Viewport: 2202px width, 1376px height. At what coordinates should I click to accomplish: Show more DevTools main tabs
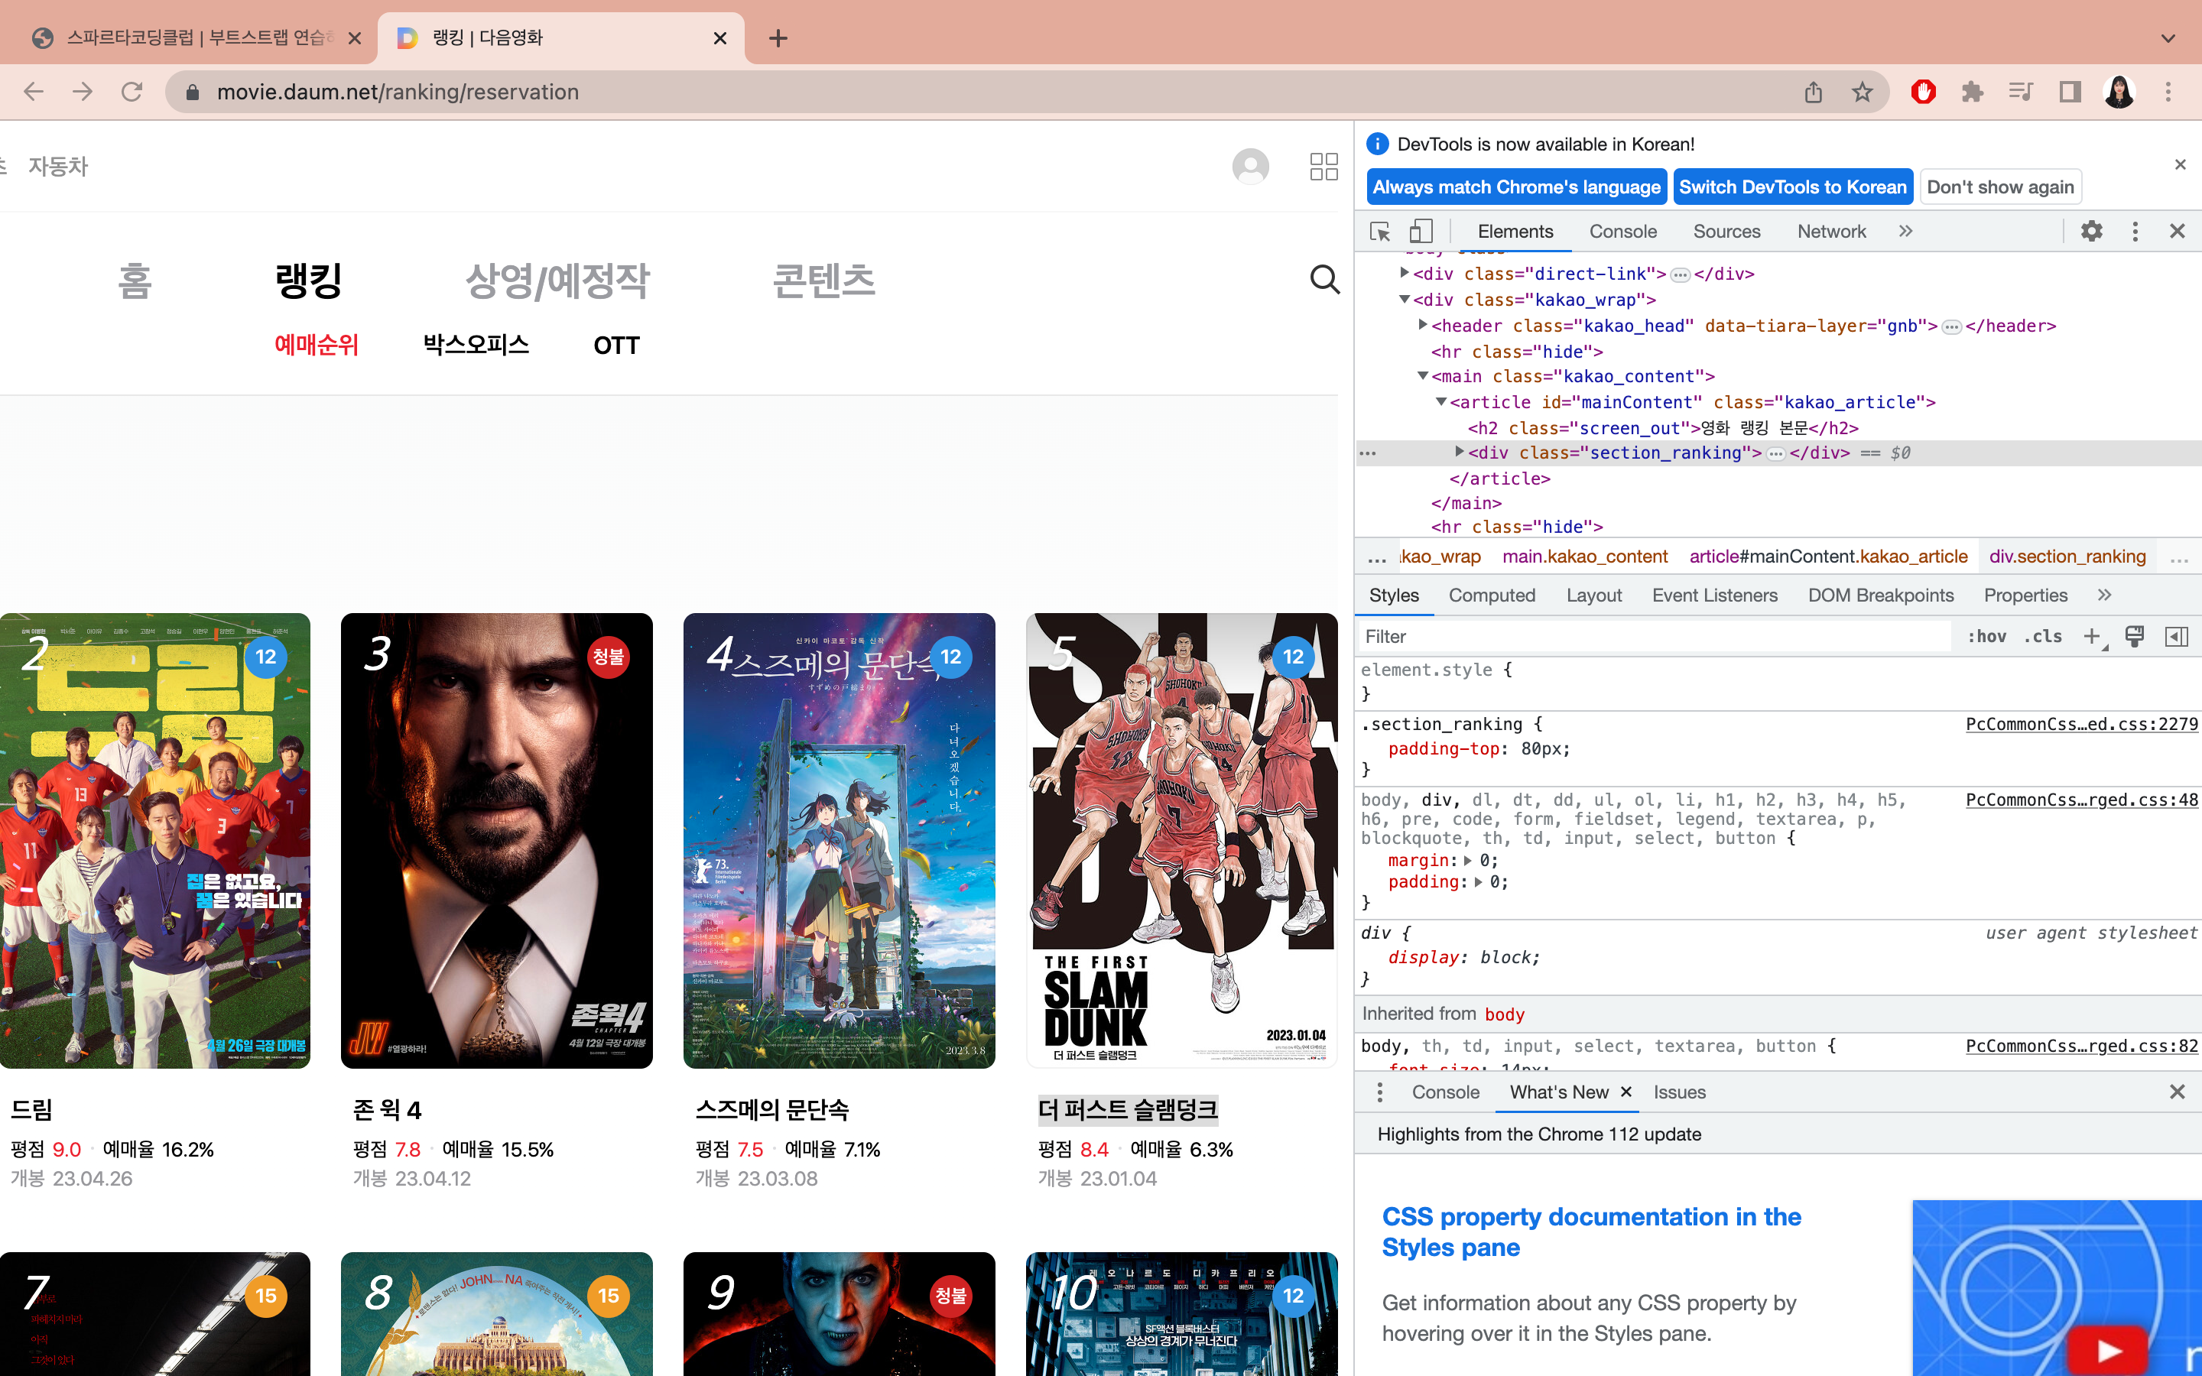pyautogui.click(x=1906, y=231)
